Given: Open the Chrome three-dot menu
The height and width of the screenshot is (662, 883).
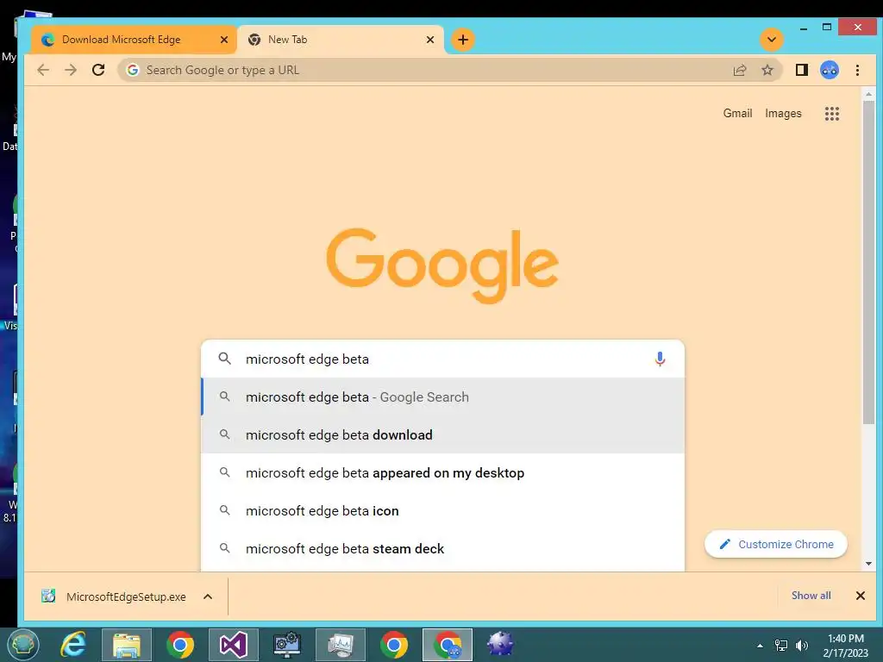Looking at the screenshot, I should [857, 70].
